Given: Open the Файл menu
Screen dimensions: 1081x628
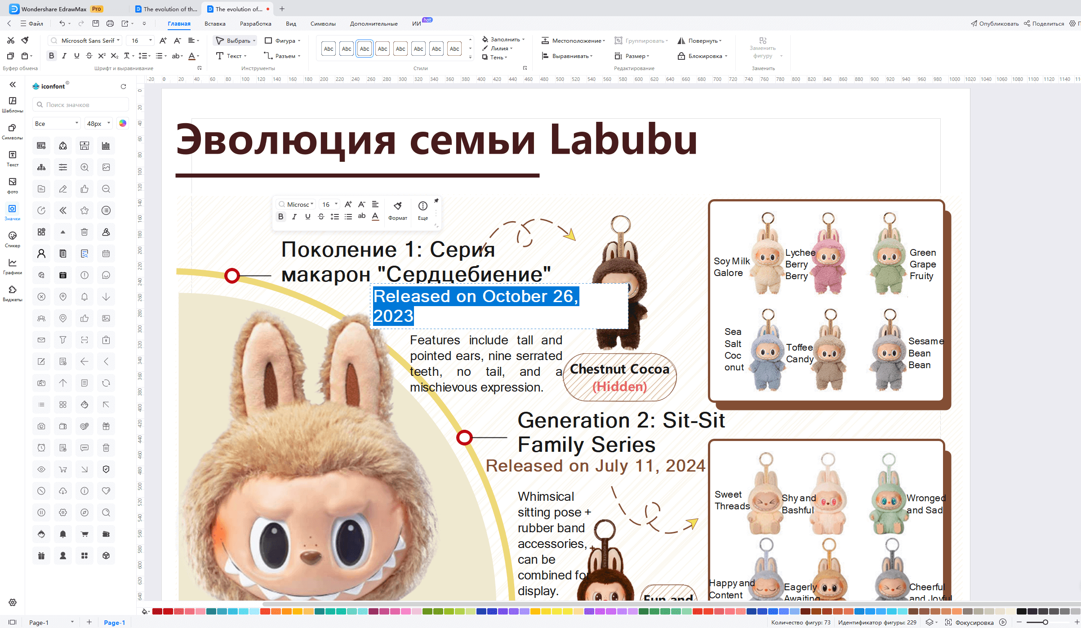Looking at the screenshot, I should tap(32, 23).
